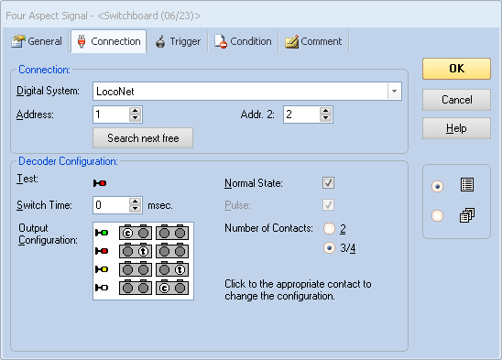Viewport: 502px width, 360px height.
Task: Toggle the Normal State checkbox
Action: [328, 183]
